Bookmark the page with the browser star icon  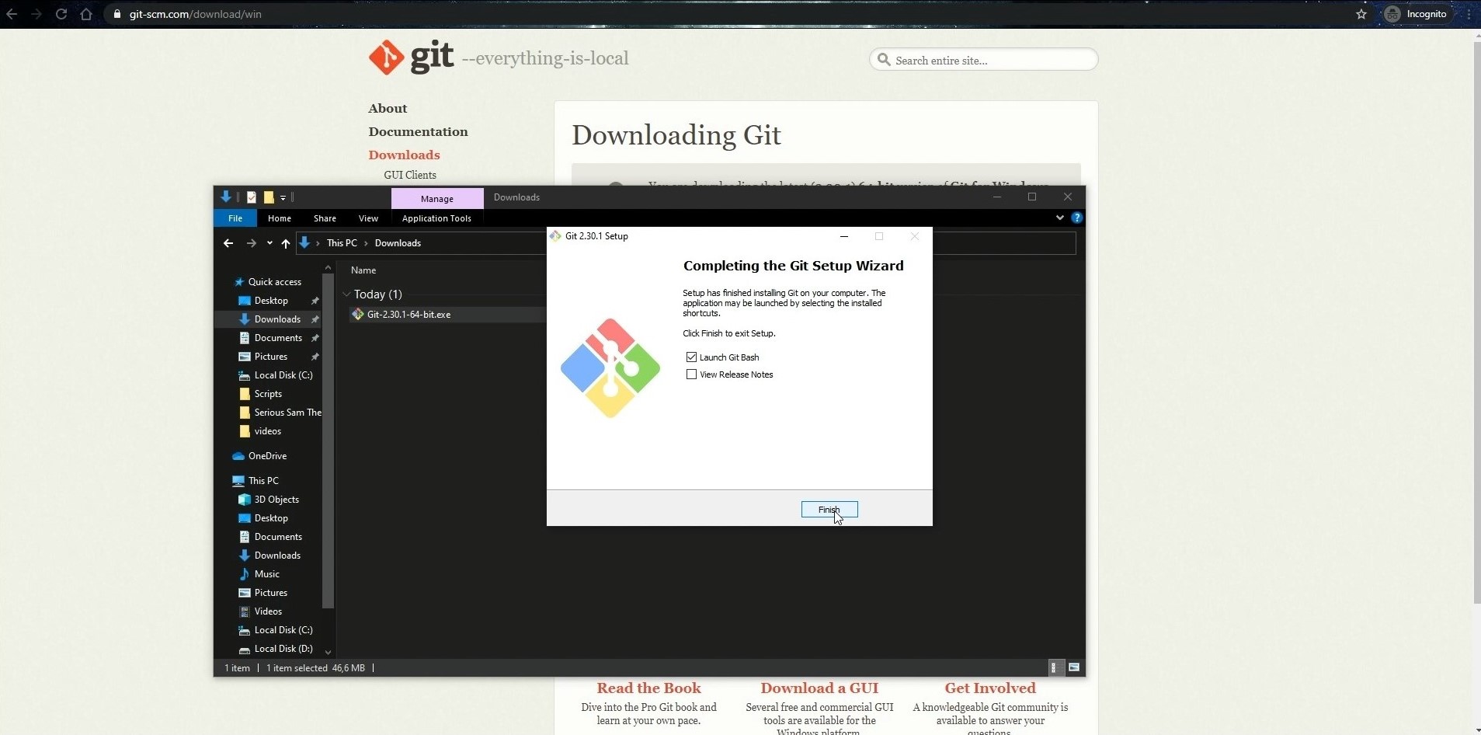pos(1361,14)
